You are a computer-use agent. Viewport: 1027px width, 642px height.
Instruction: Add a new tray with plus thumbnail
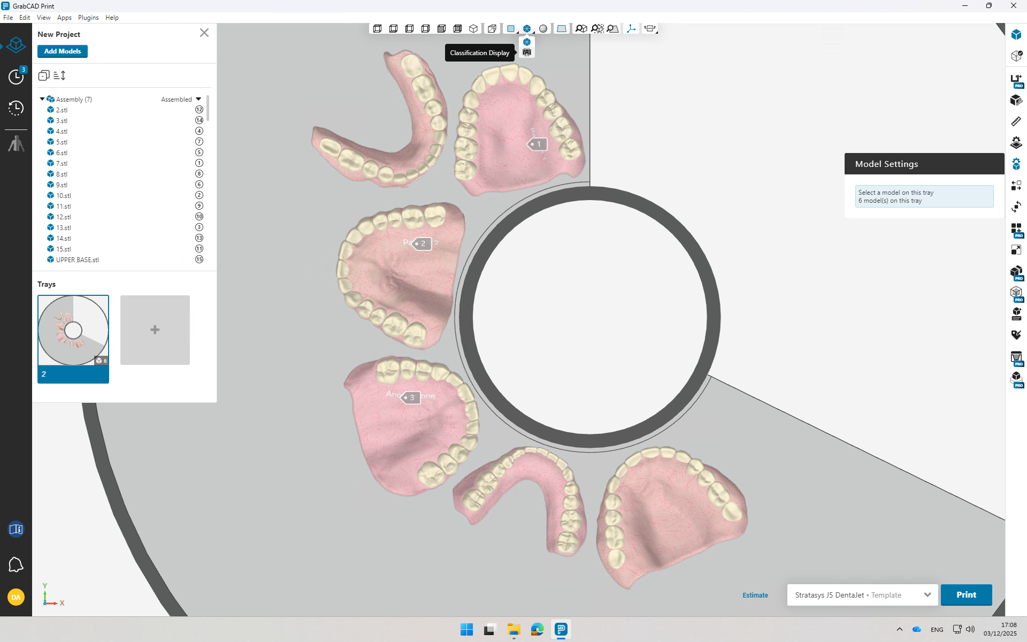click(x=155, y=330)
